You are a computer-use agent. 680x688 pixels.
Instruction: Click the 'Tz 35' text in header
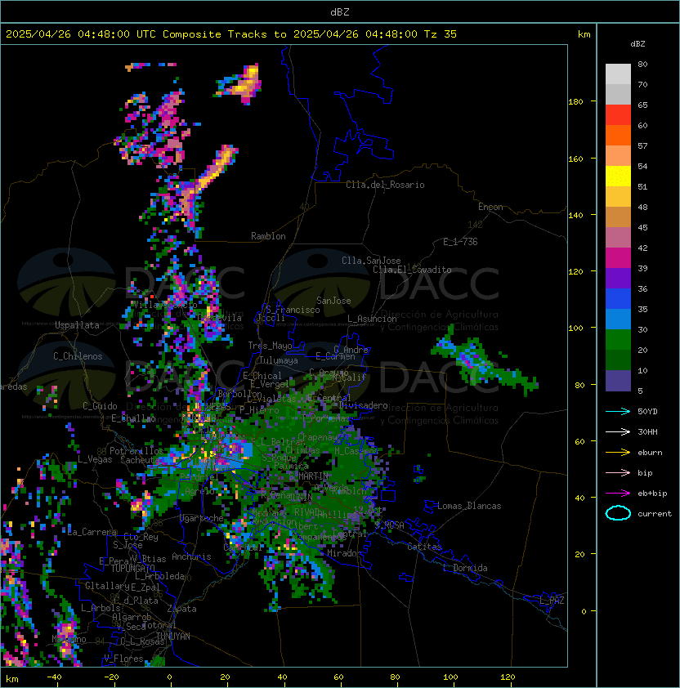coord(440,34)
